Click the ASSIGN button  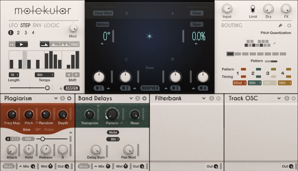pos(72,88)
